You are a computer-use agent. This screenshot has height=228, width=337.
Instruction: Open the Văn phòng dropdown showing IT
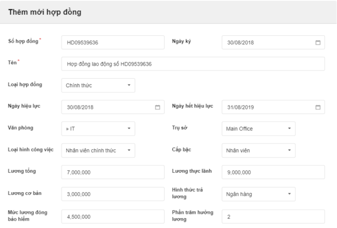98,128
